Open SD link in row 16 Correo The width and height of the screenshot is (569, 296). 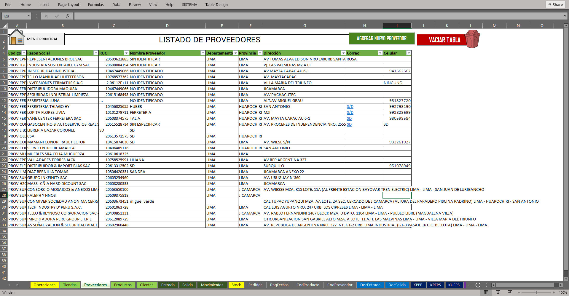[349, 124]
